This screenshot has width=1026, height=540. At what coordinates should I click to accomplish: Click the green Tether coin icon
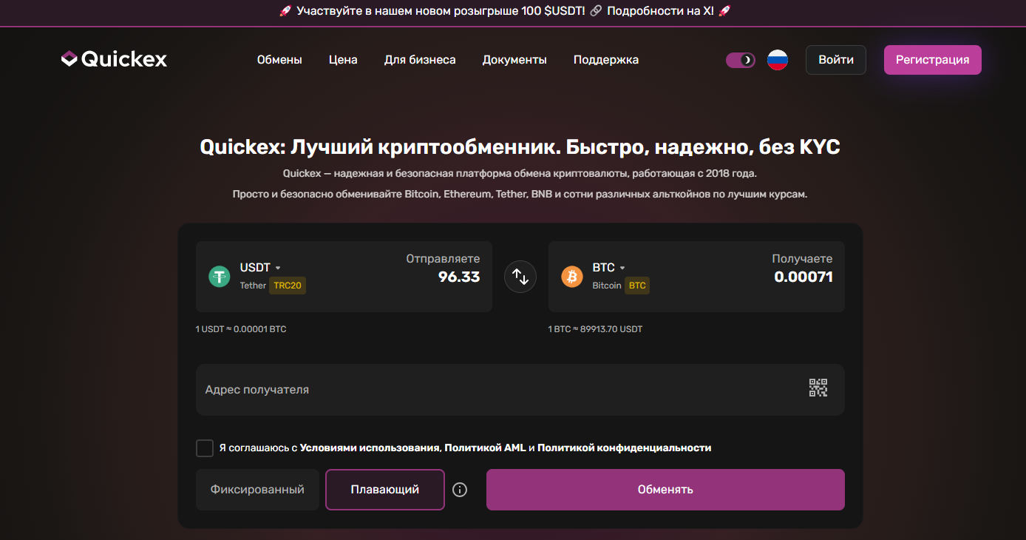click(220, 277)
